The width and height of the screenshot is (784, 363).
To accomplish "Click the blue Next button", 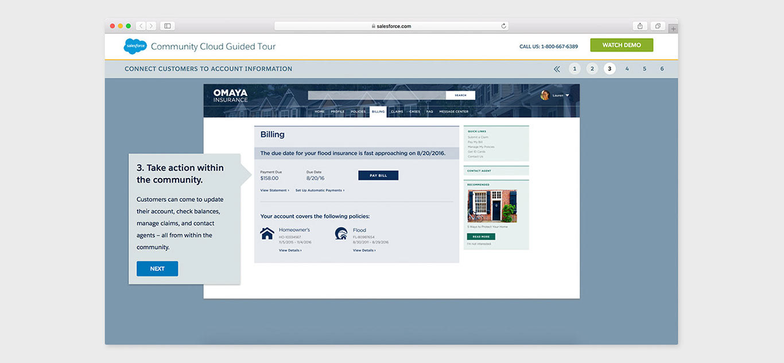I will tap(157, 269).
